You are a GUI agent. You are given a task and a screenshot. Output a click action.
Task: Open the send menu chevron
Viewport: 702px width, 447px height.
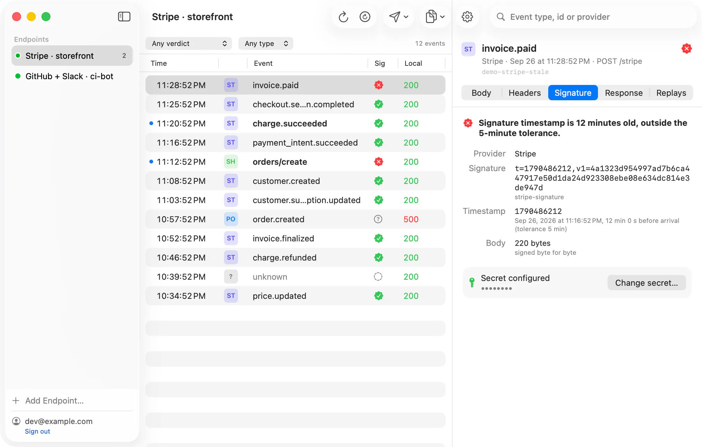coord(406,17)
